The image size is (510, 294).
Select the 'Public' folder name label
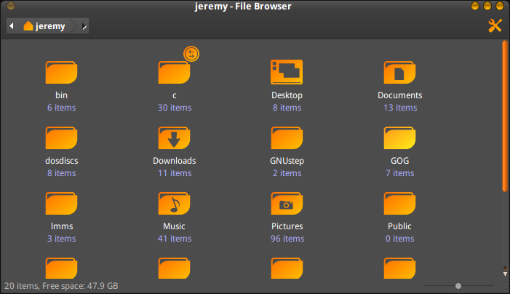coord(399,226)
